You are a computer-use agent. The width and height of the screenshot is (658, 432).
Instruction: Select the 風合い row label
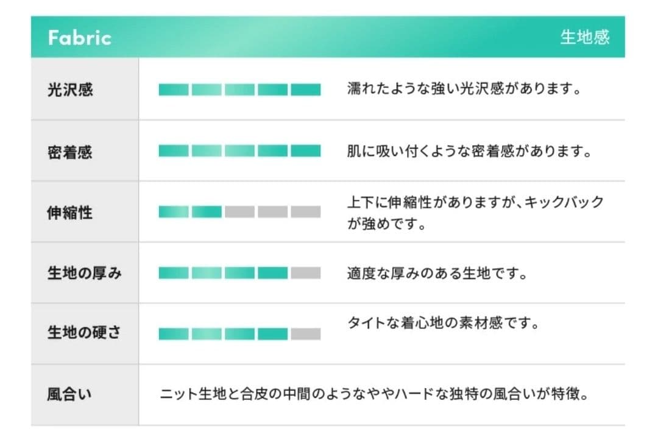[70, 395]
